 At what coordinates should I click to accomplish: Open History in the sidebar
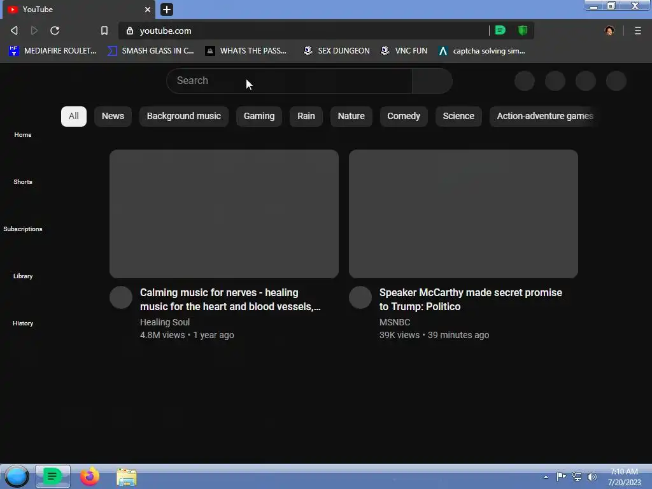pos(23,323)
